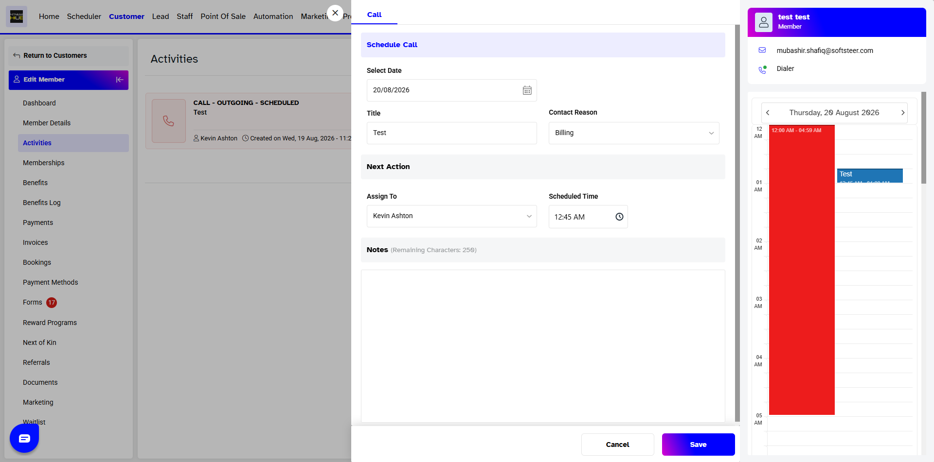This screenshot has height=462, width=934.
Task: Open Documents in the sidebar
Action: pyautogui.click(x=40, y=382)
